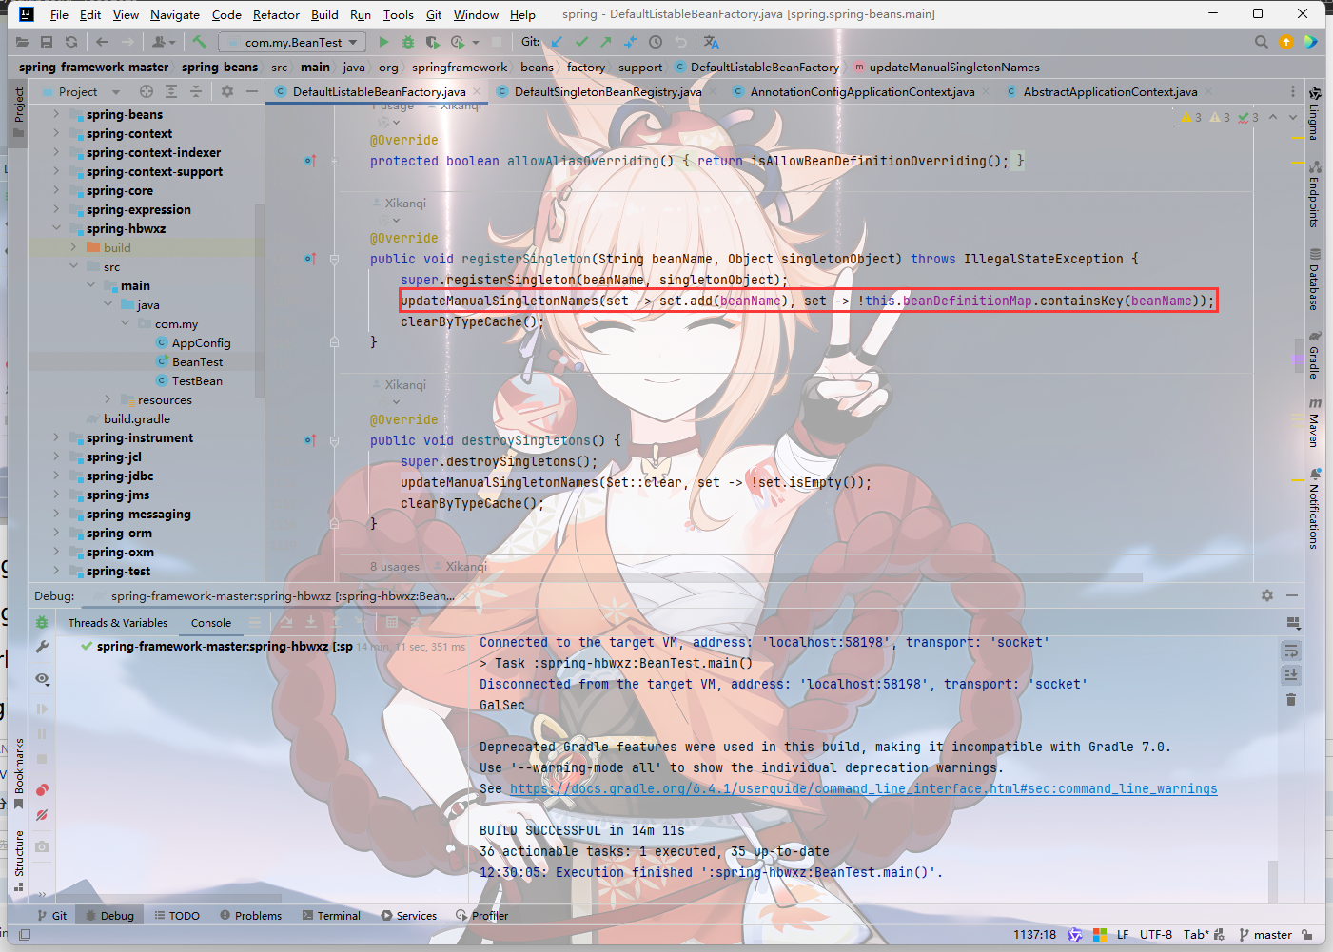Toggle Mute Breakpoints in Debug panel
Image resolution: width=1333 pixels, height=952 pixels.
click(x=42, y=815)
